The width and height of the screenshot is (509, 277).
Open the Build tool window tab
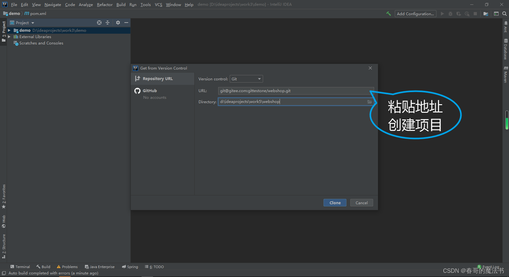point(43,267)
